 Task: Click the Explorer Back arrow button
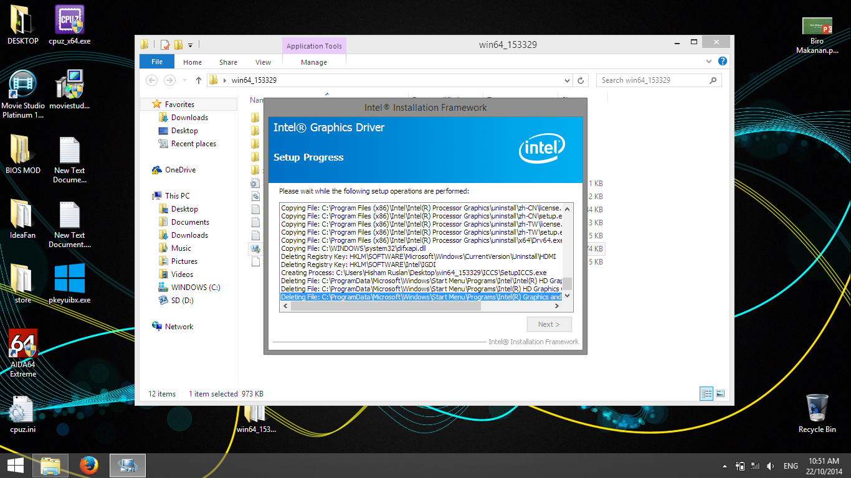151,80
